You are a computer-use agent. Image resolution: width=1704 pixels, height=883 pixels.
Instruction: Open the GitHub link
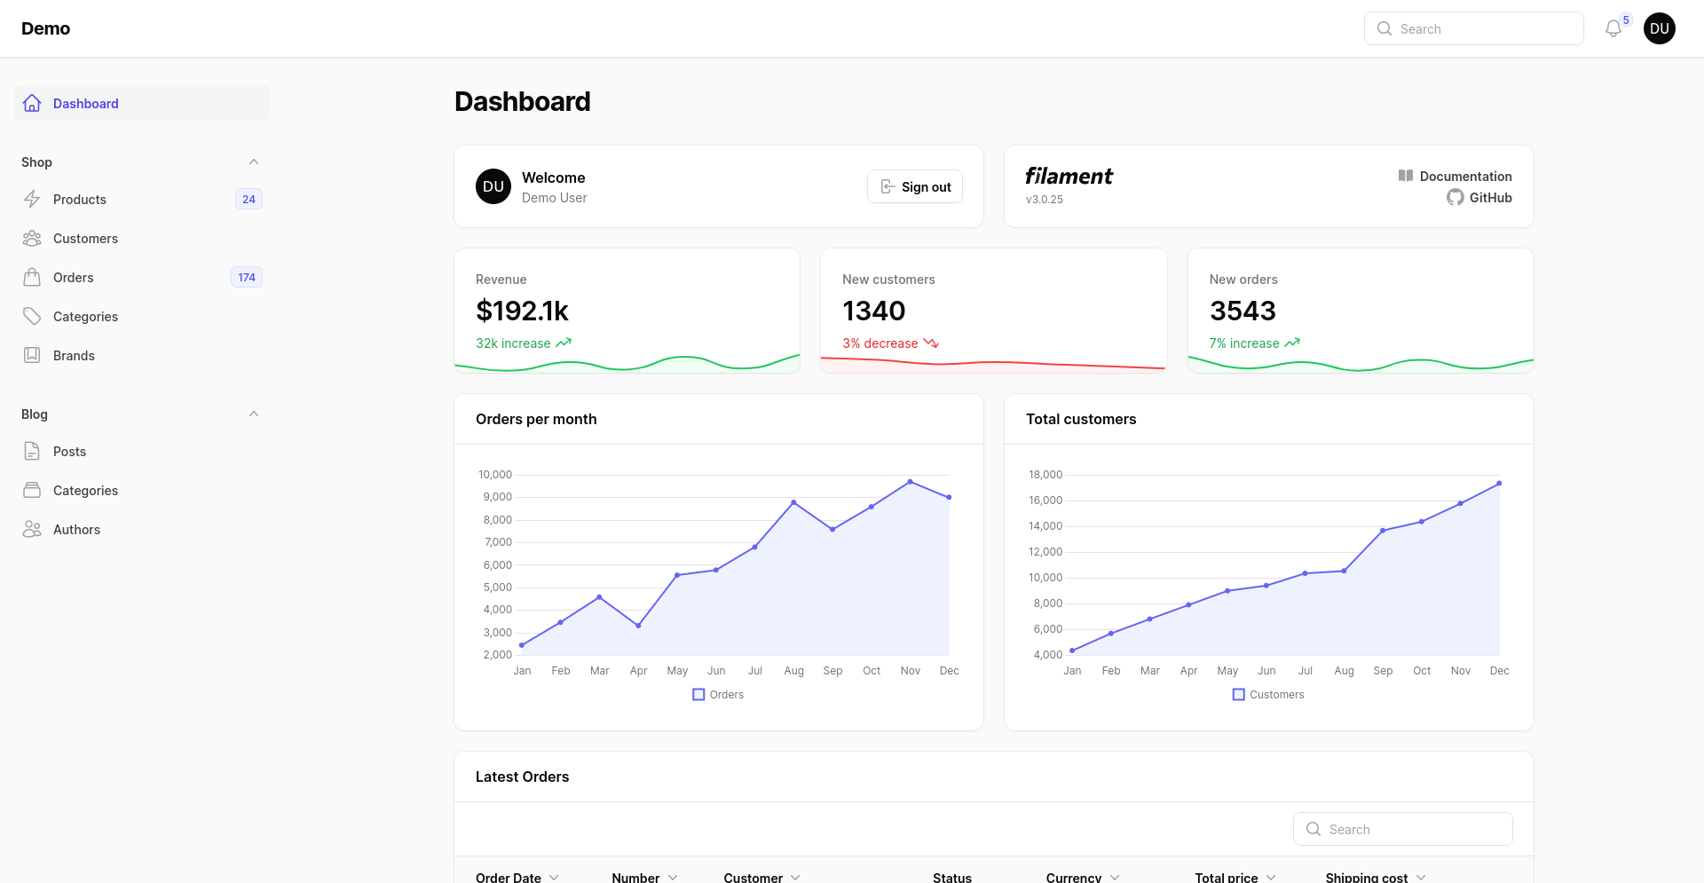click(x=1489, y=198)
